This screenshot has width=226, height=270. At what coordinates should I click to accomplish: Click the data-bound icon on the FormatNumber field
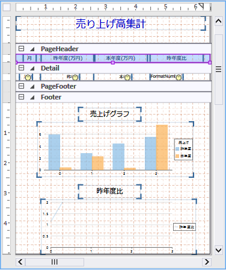[x=179, y=77]
